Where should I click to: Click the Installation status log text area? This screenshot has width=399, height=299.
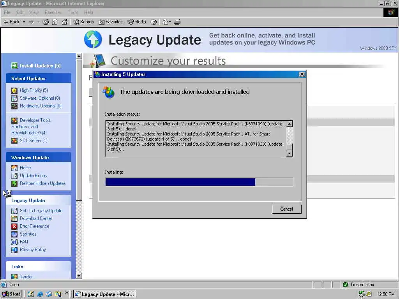click(196, 139)
